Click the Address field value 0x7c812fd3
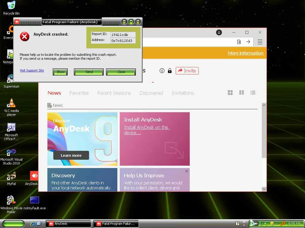This screenshot has height=228, width=305. [123, 40]
